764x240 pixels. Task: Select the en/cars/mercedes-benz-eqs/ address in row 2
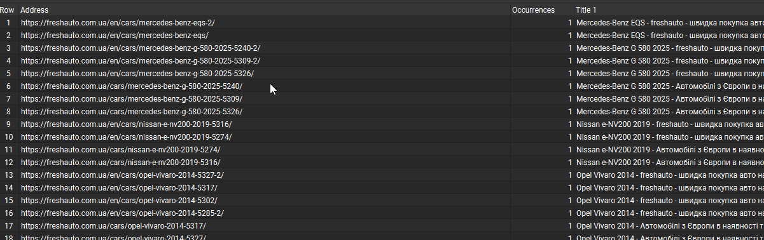click(115, 36)
